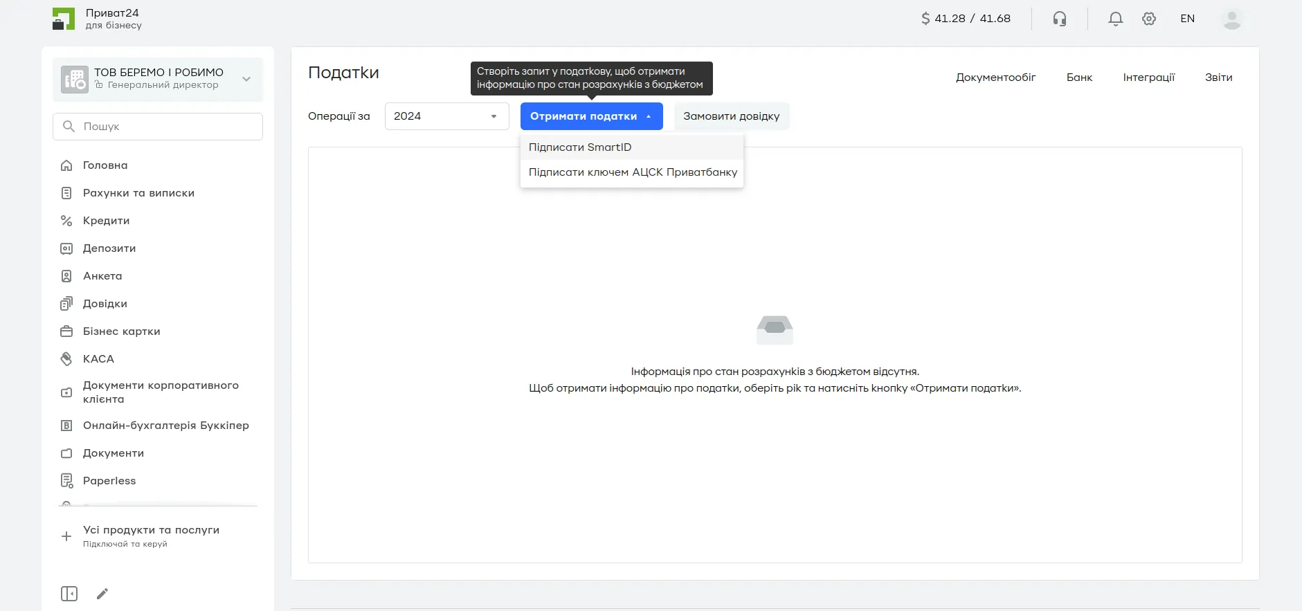Click the headset support icon
This screenshot has width=1302, height=611.
(1059, 19)
